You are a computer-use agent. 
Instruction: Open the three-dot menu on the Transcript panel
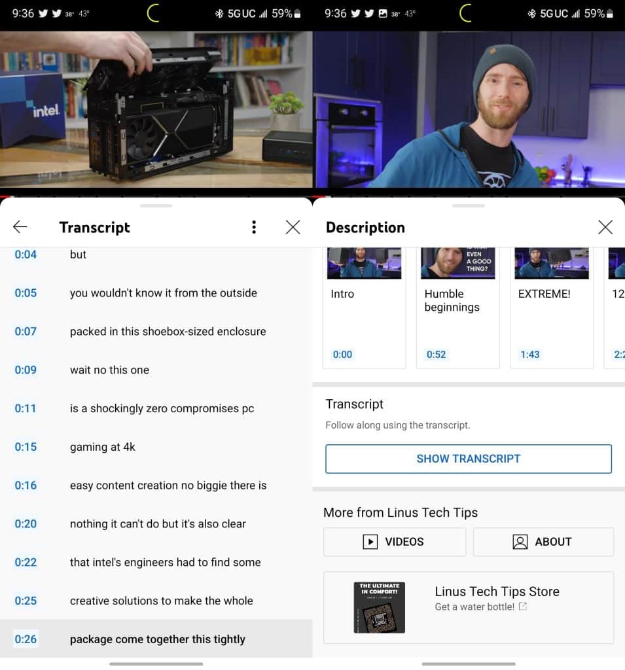click(254, 226)
